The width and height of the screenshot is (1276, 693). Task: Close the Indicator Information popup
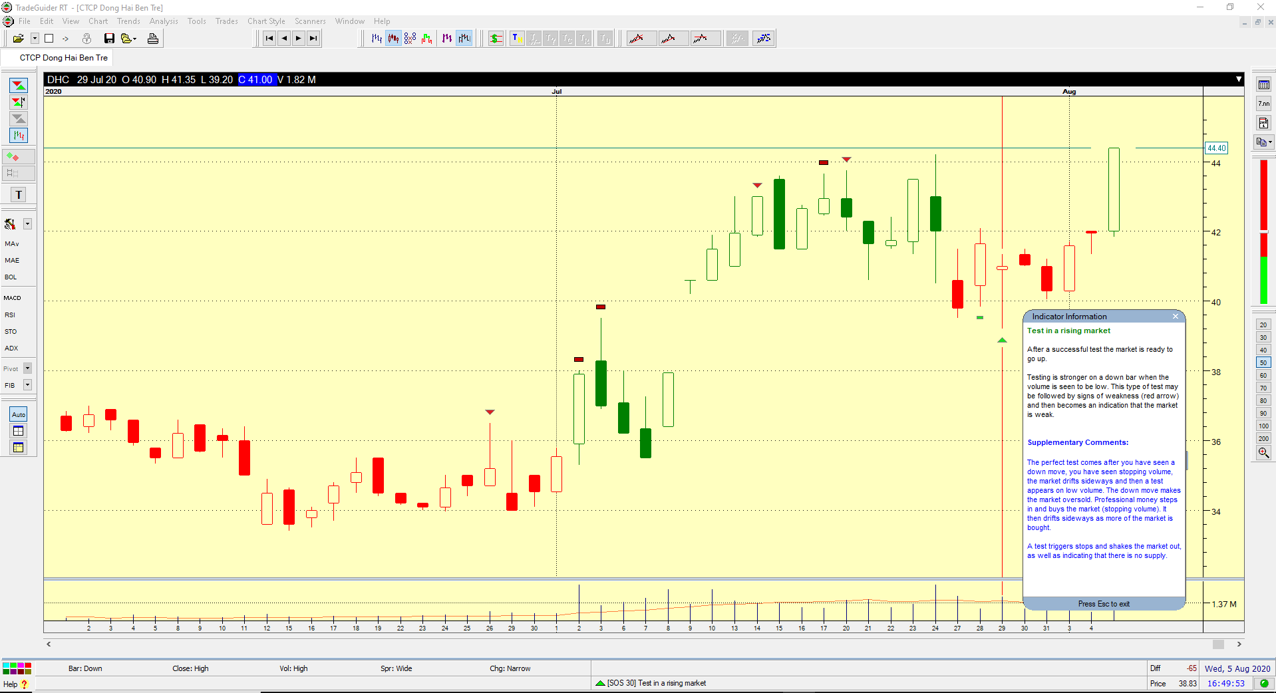tap(1176, 317)
